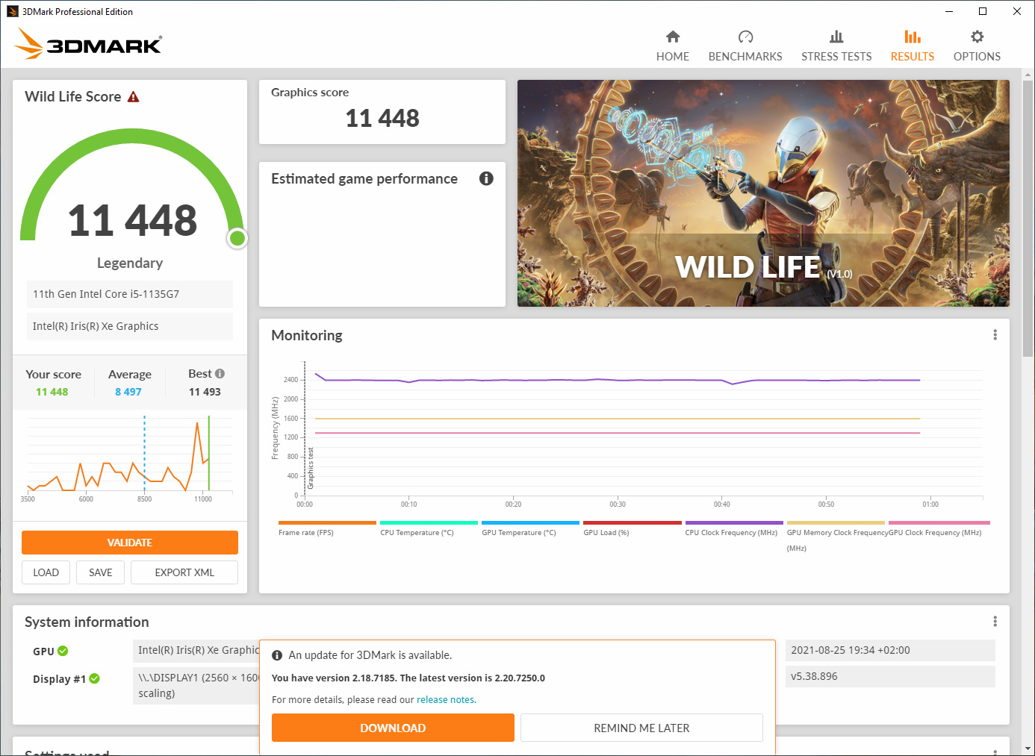
Task: Open the System information three-dot menu
Action: tap(995, 622)
